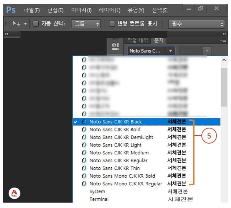
Task: Select Noto Sans CJK KR DemiLight font
Action: 146,137
